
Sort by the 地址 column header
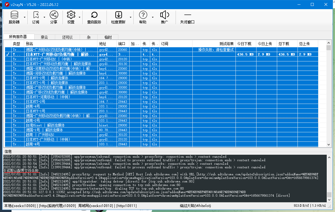pos(107,44)
